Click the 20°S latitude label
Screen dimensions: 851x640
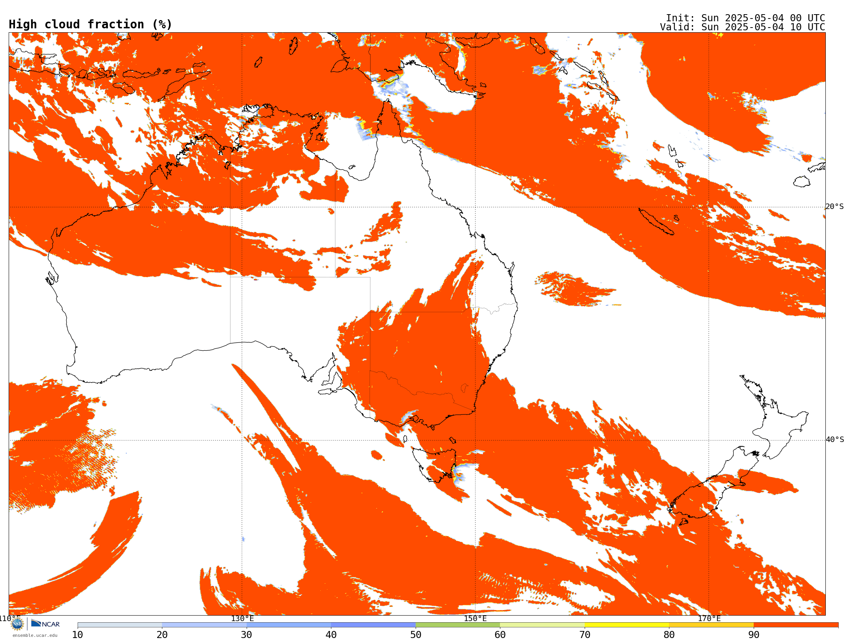[835, 207]
